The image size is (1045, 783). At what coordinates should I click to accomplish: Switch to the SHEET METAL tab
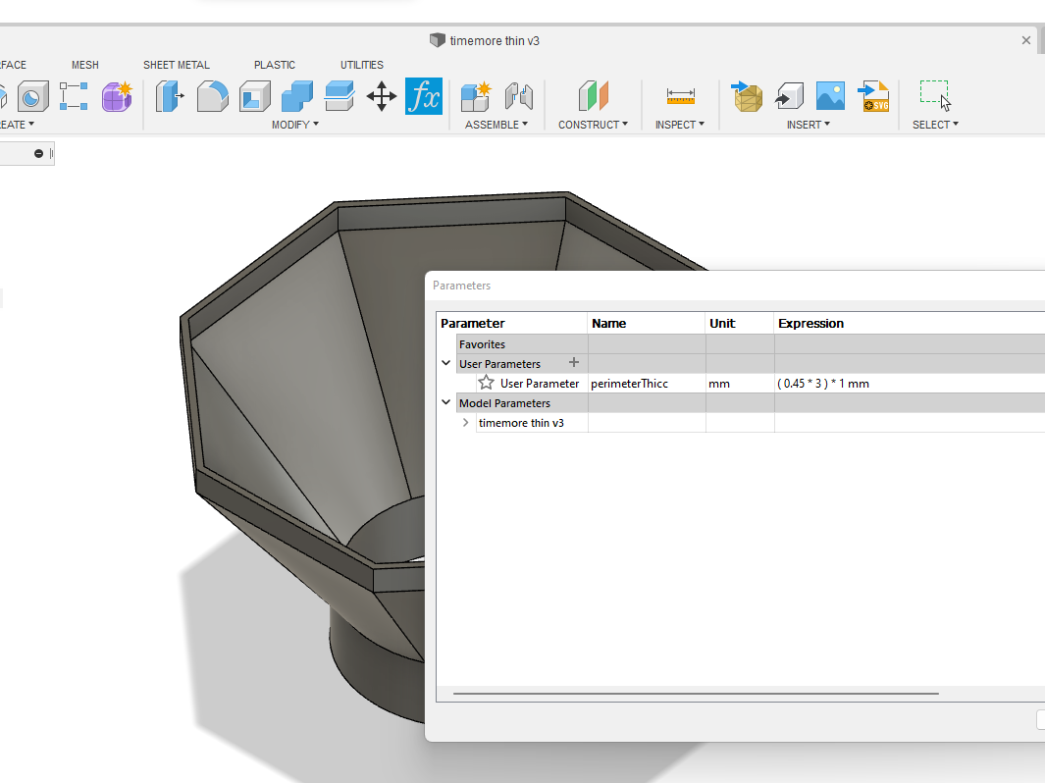(177, 65)
